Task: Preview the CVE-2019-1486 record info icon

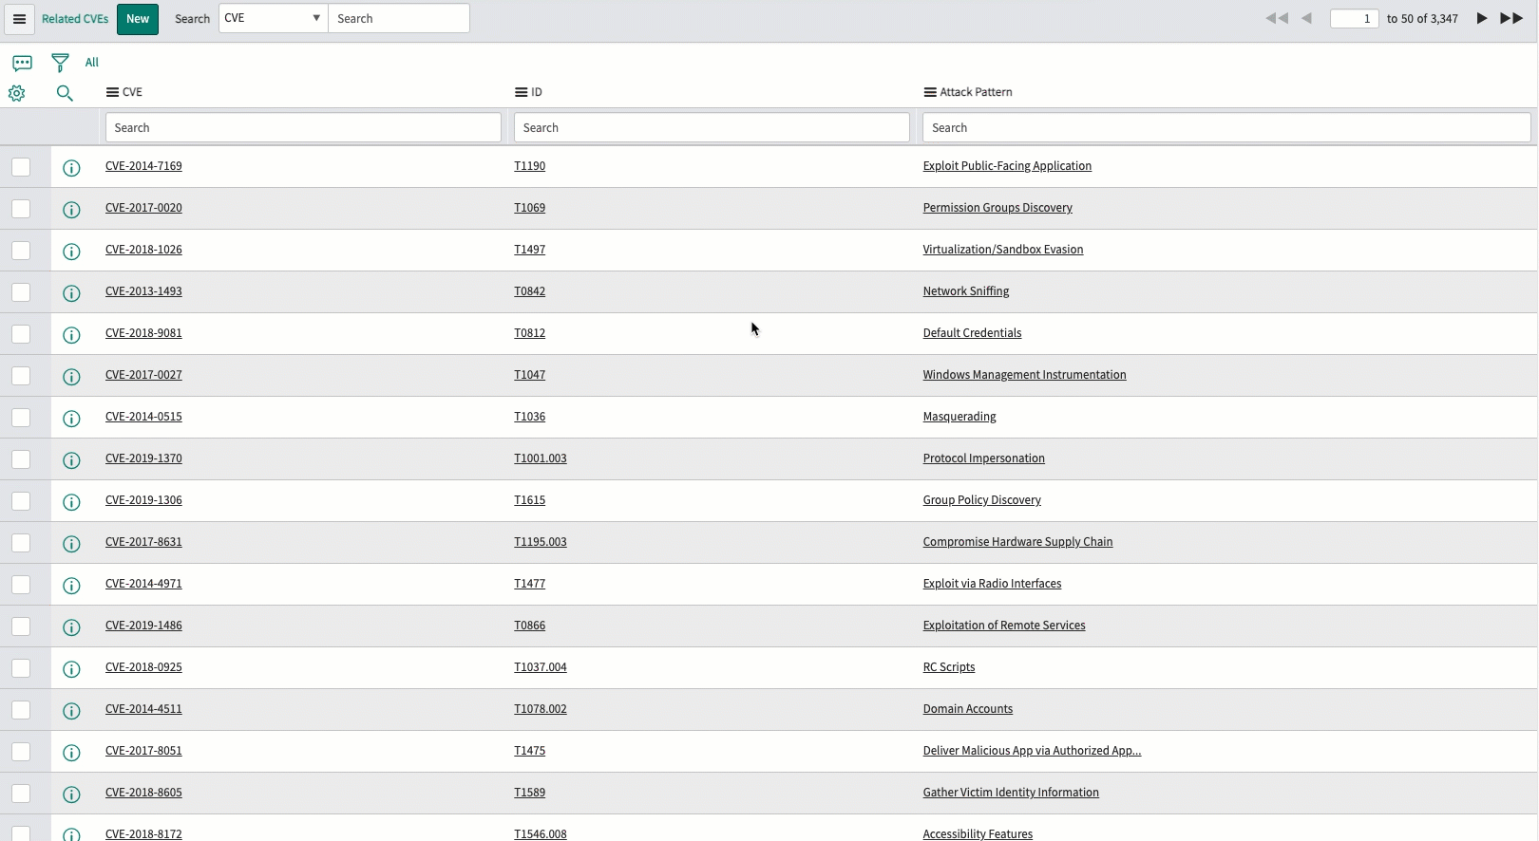Action: tap(71, 627)
